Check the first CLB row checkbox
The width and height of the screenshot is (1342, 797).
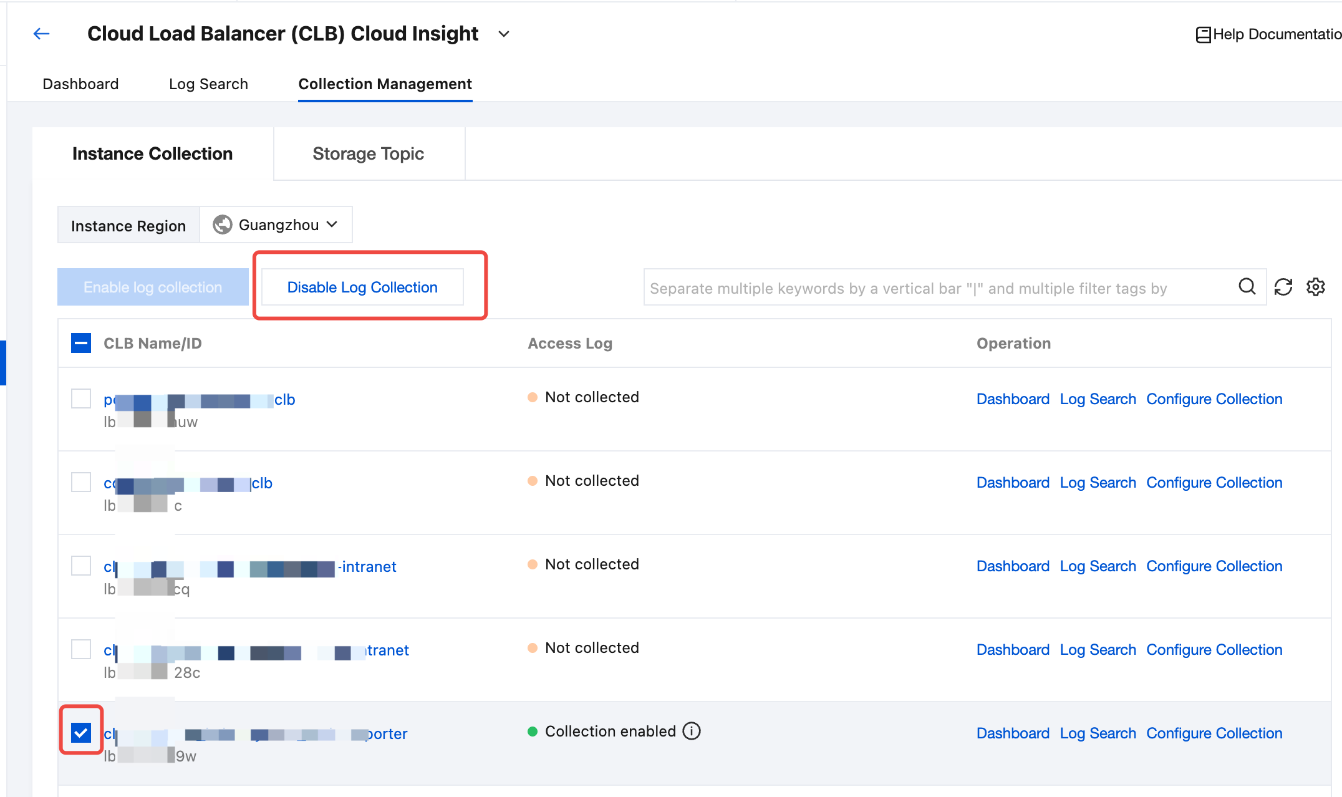81,398
